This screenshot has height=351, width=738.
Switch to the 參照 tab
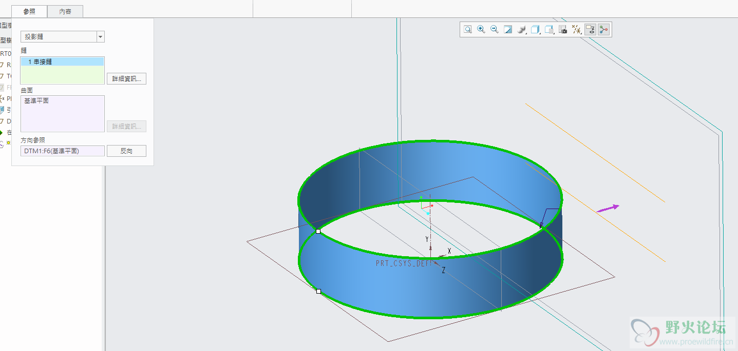(29, 11)
